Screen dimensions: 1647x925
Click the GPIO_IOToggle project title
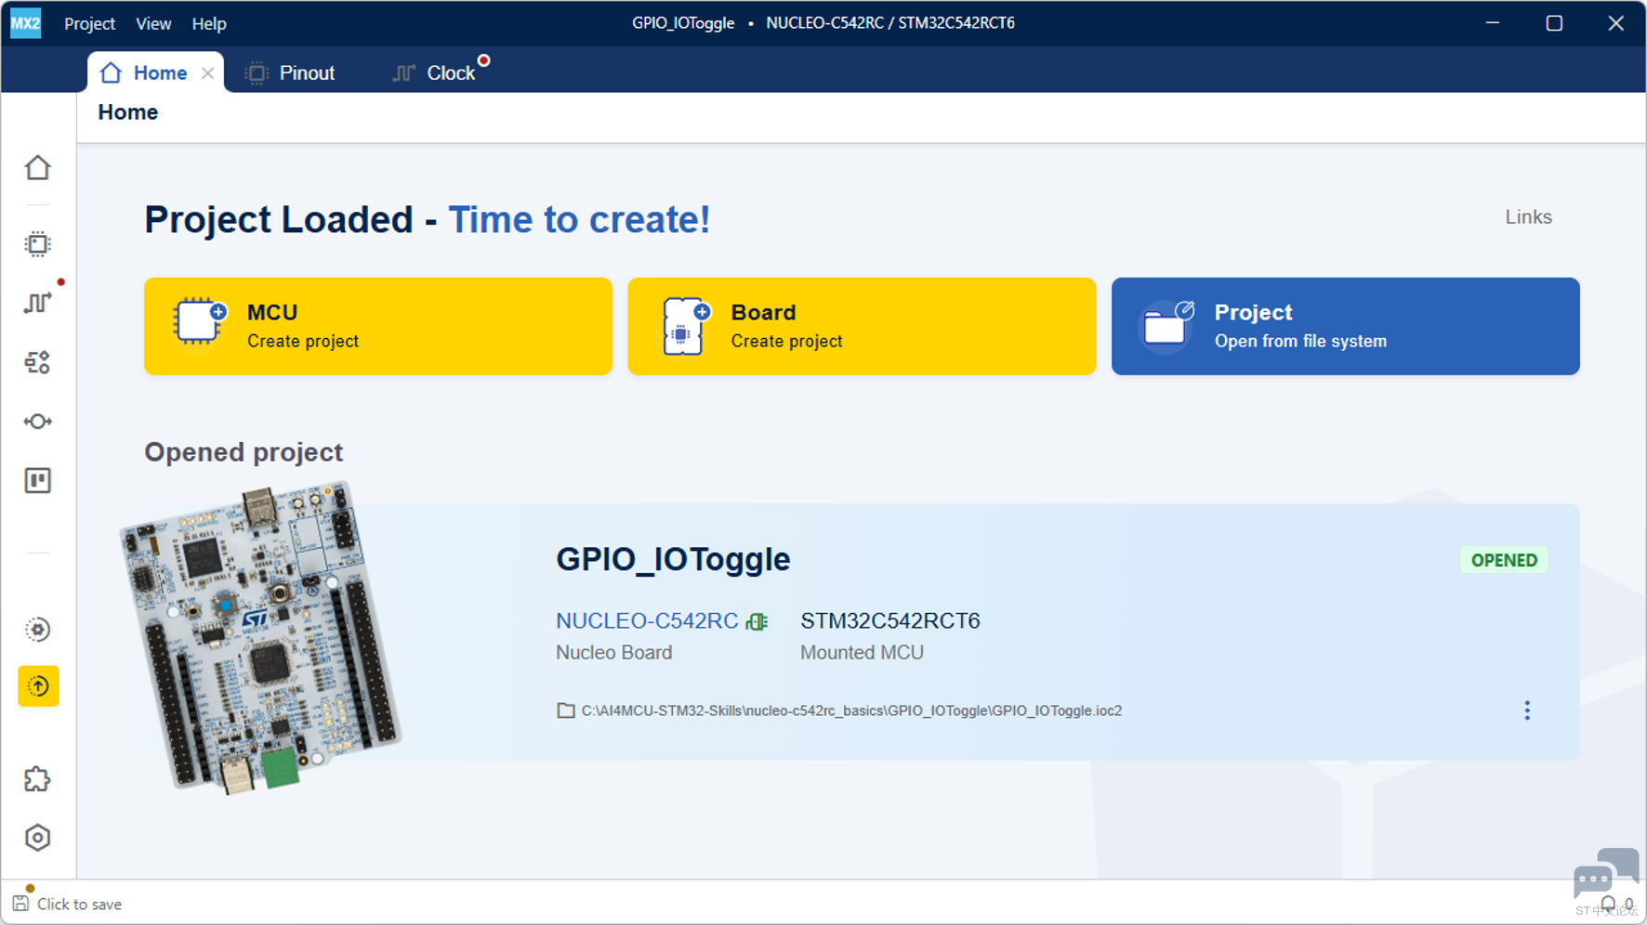pyautogui.click(x=673, y=559)
